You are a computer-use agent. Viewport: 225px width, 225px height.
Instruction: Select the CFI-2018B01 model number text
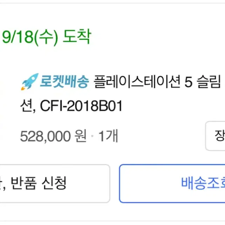point(81,106)
